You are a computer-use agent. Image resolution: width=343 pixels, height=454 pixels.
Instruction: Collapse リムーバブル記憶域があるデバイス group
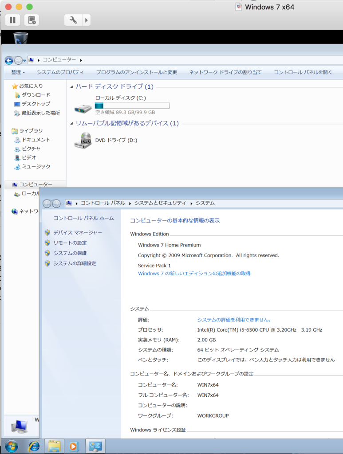click(71, 123)
